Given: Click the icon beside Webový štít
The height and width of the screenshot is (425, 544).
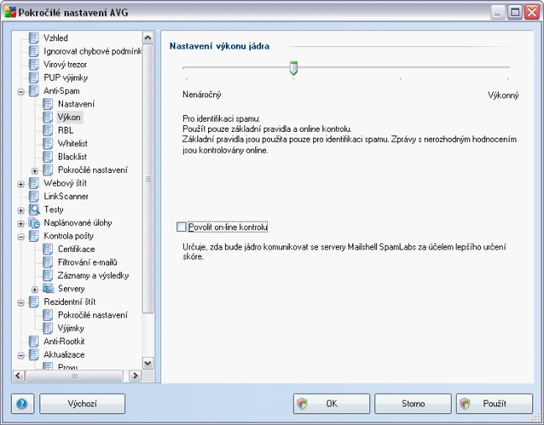Looking at the screenshot, I should tap(34, 183).
